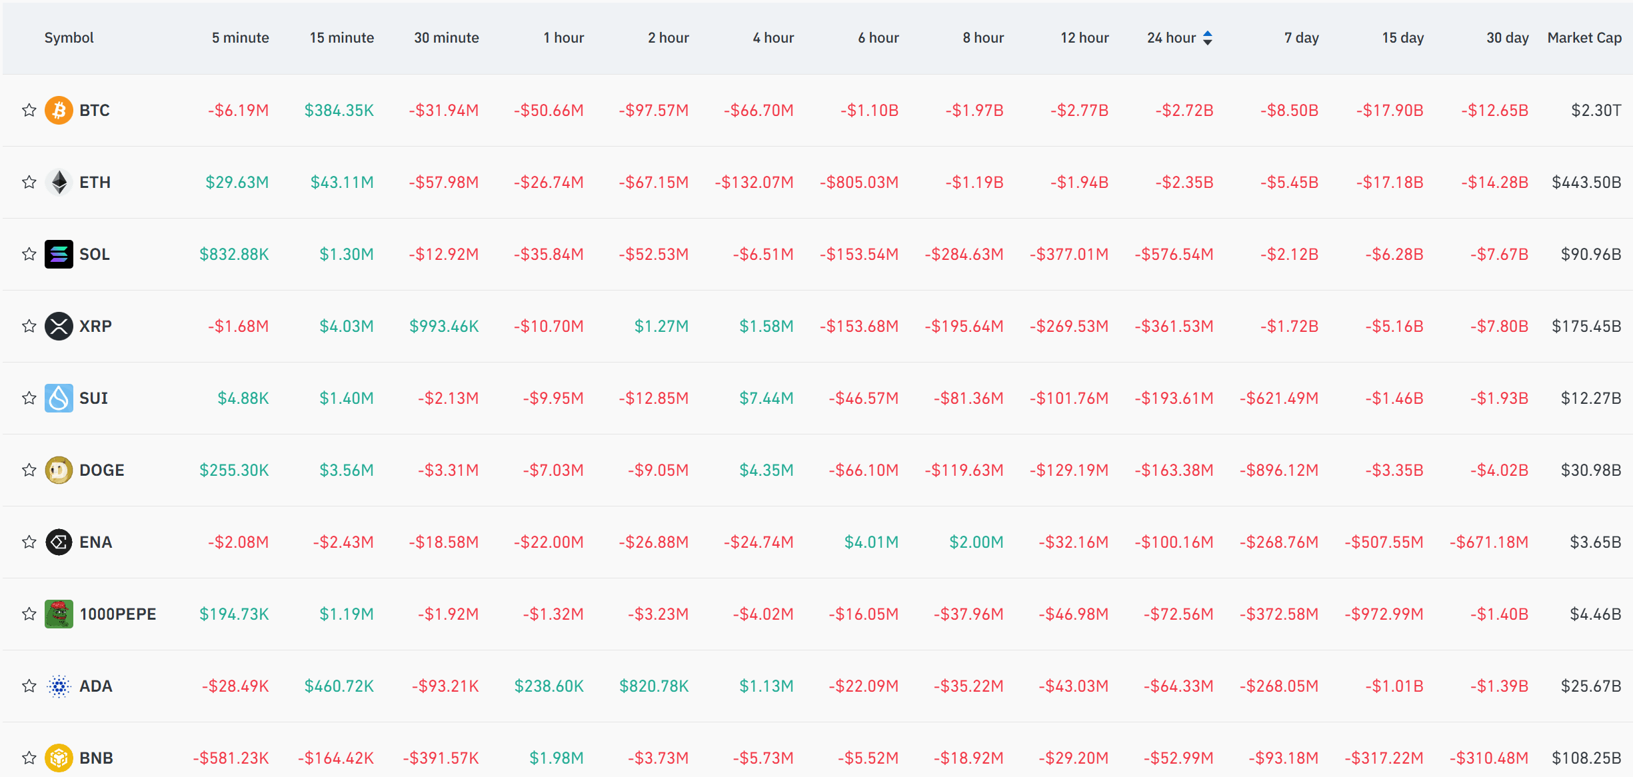Sort by the 15 minute column
The image size is (1633, 777).
(342, 38)
